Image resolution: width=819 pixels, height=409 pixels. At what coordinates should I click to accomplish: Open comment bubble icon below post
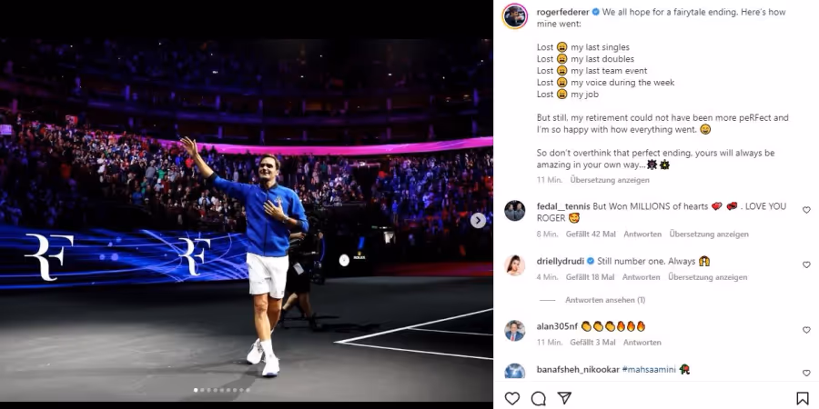tap(538, 399)
